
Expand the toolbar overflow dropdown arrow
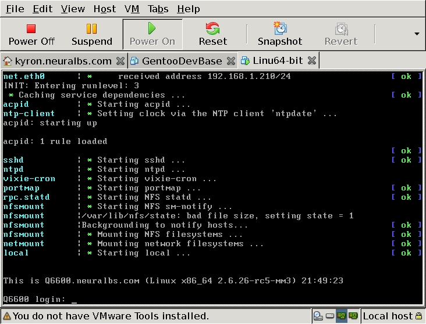click(x=417, y=34)
